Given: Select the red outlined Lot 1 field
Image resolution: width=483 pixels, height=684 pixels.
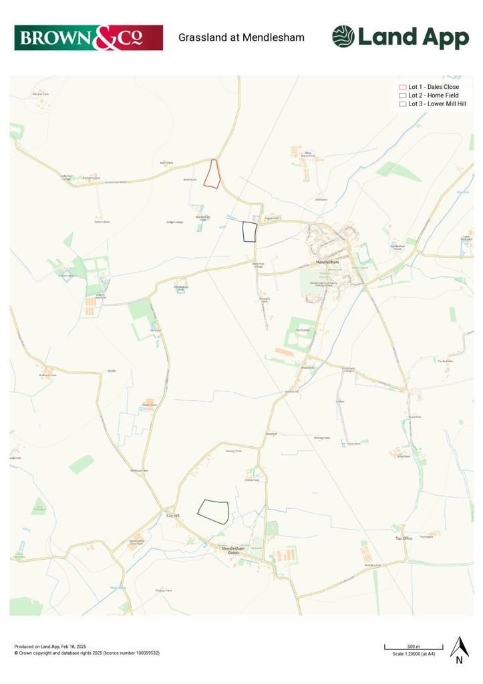Looking at the screenshot, I should click(212, 174).
